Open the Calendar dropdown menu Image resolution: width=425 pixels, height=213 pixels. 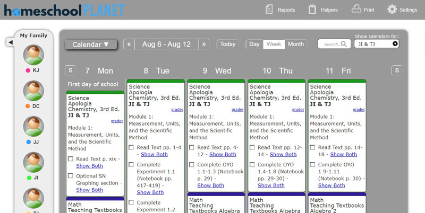coord(91,45)
